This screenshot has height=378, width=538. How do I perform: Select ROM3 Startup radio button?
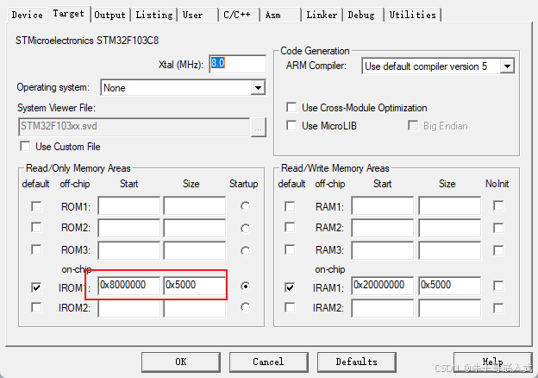[246, 250]
